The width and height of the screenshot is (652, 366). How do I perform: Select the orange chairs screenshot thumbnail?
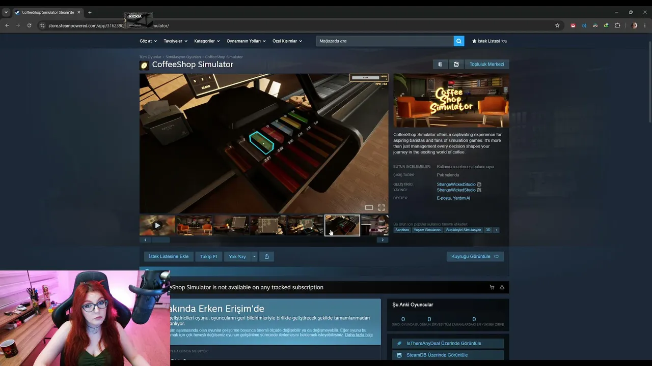pos(194,225)
